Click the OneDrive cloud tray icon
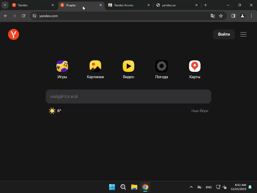This screenshot has width=257, height=193. pos(199,187)
